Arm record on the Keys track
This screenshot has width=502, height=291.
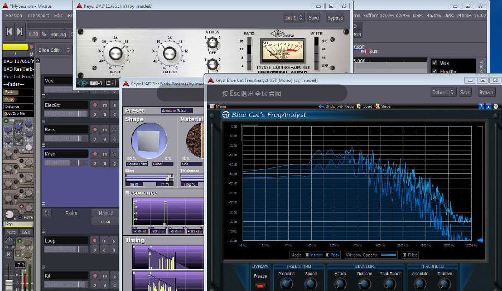[95, 154]
